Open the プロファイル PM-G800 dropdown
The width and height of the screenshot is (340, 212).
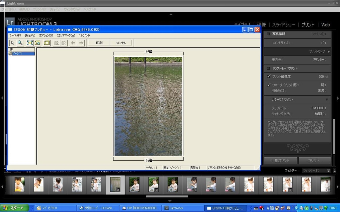coord(319,108)
